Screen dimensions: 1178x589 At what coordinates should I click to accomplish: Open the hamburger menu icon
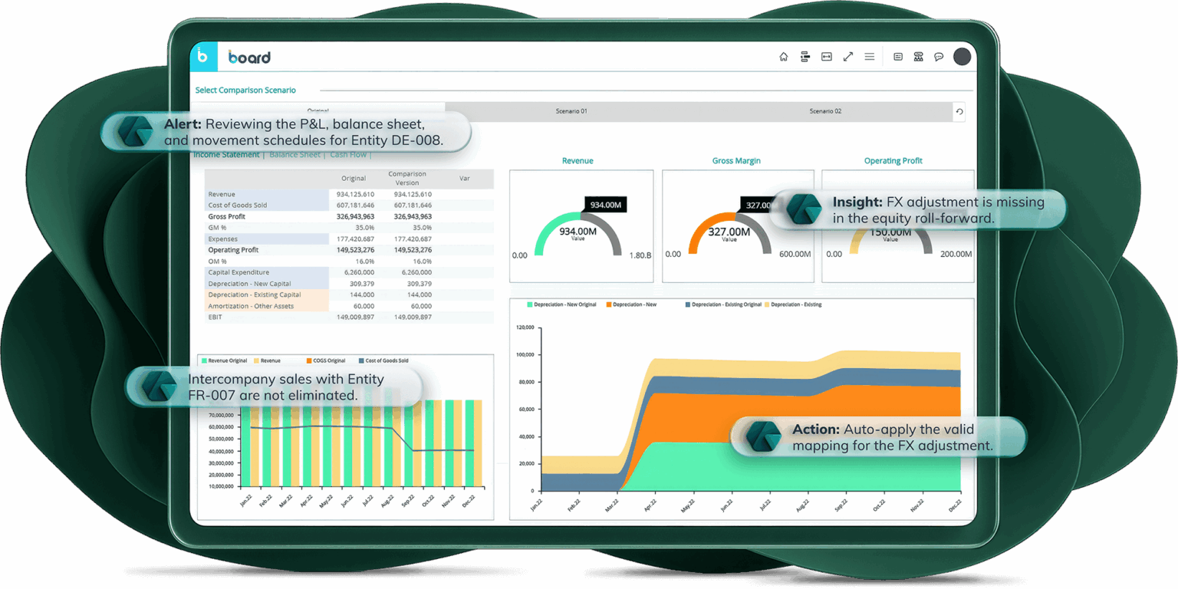coord(869,56)
